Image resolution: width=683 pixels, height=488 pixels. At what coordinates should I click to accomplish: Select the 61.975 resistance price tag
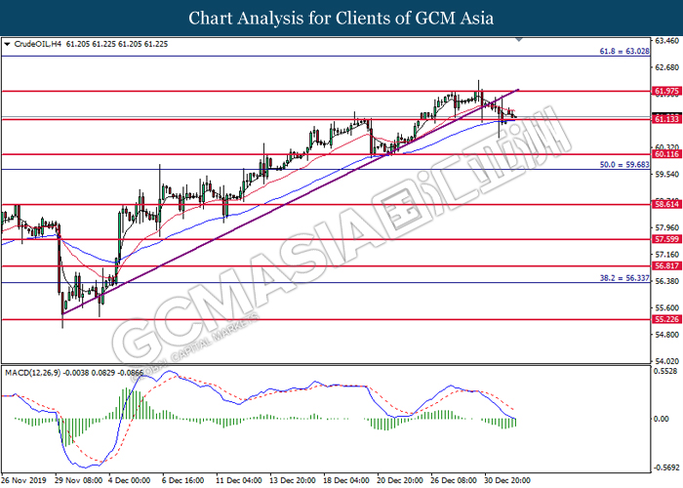(666, 91)
